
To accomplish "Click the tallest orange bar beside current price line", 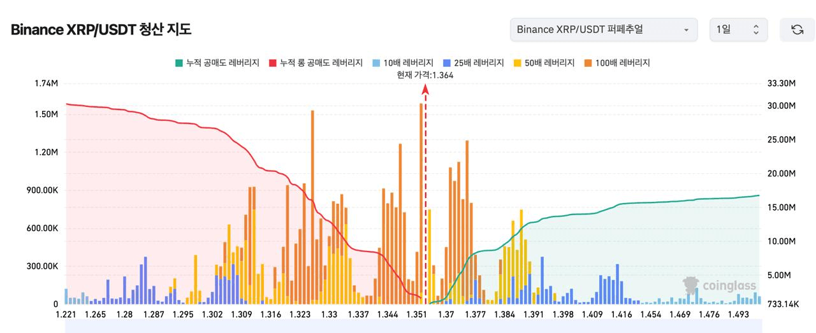I will click(x=421, y=204).
